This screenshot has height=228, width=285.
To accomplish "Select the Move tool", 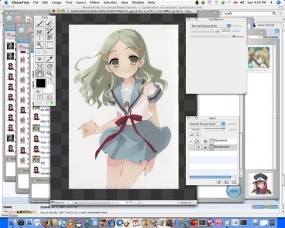I will [x=40, y=59].
